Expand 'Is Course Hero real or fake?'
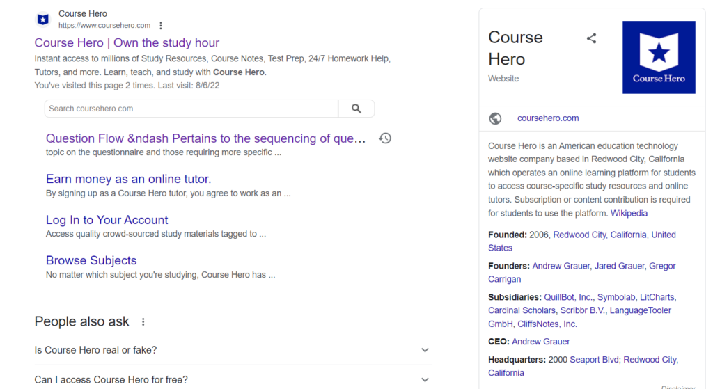 click(233, 350)
